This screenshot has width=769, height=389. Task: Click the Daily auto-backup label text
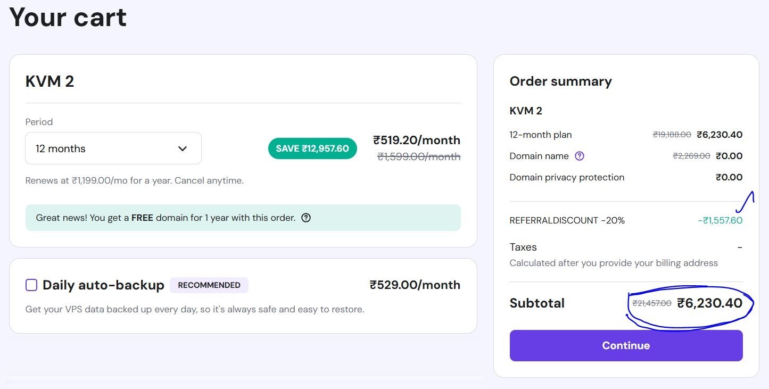click(103, 285)
